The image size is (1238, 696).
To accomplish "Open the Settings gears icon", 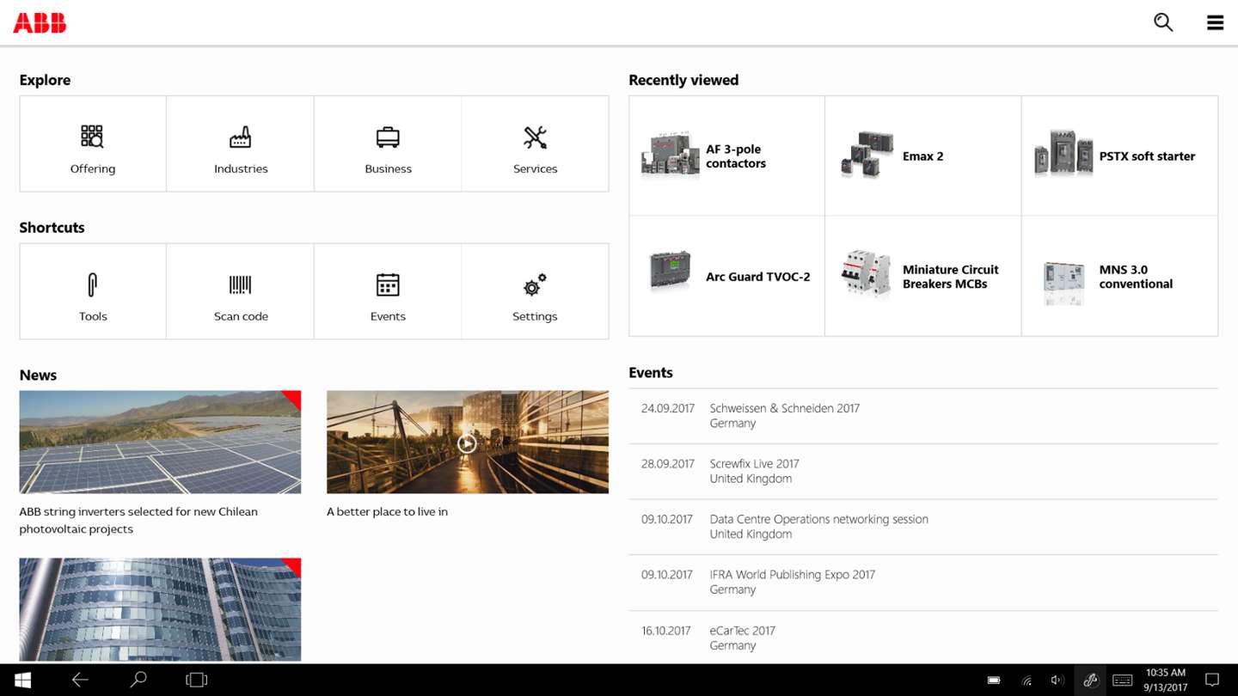I will tap(535, 284).
